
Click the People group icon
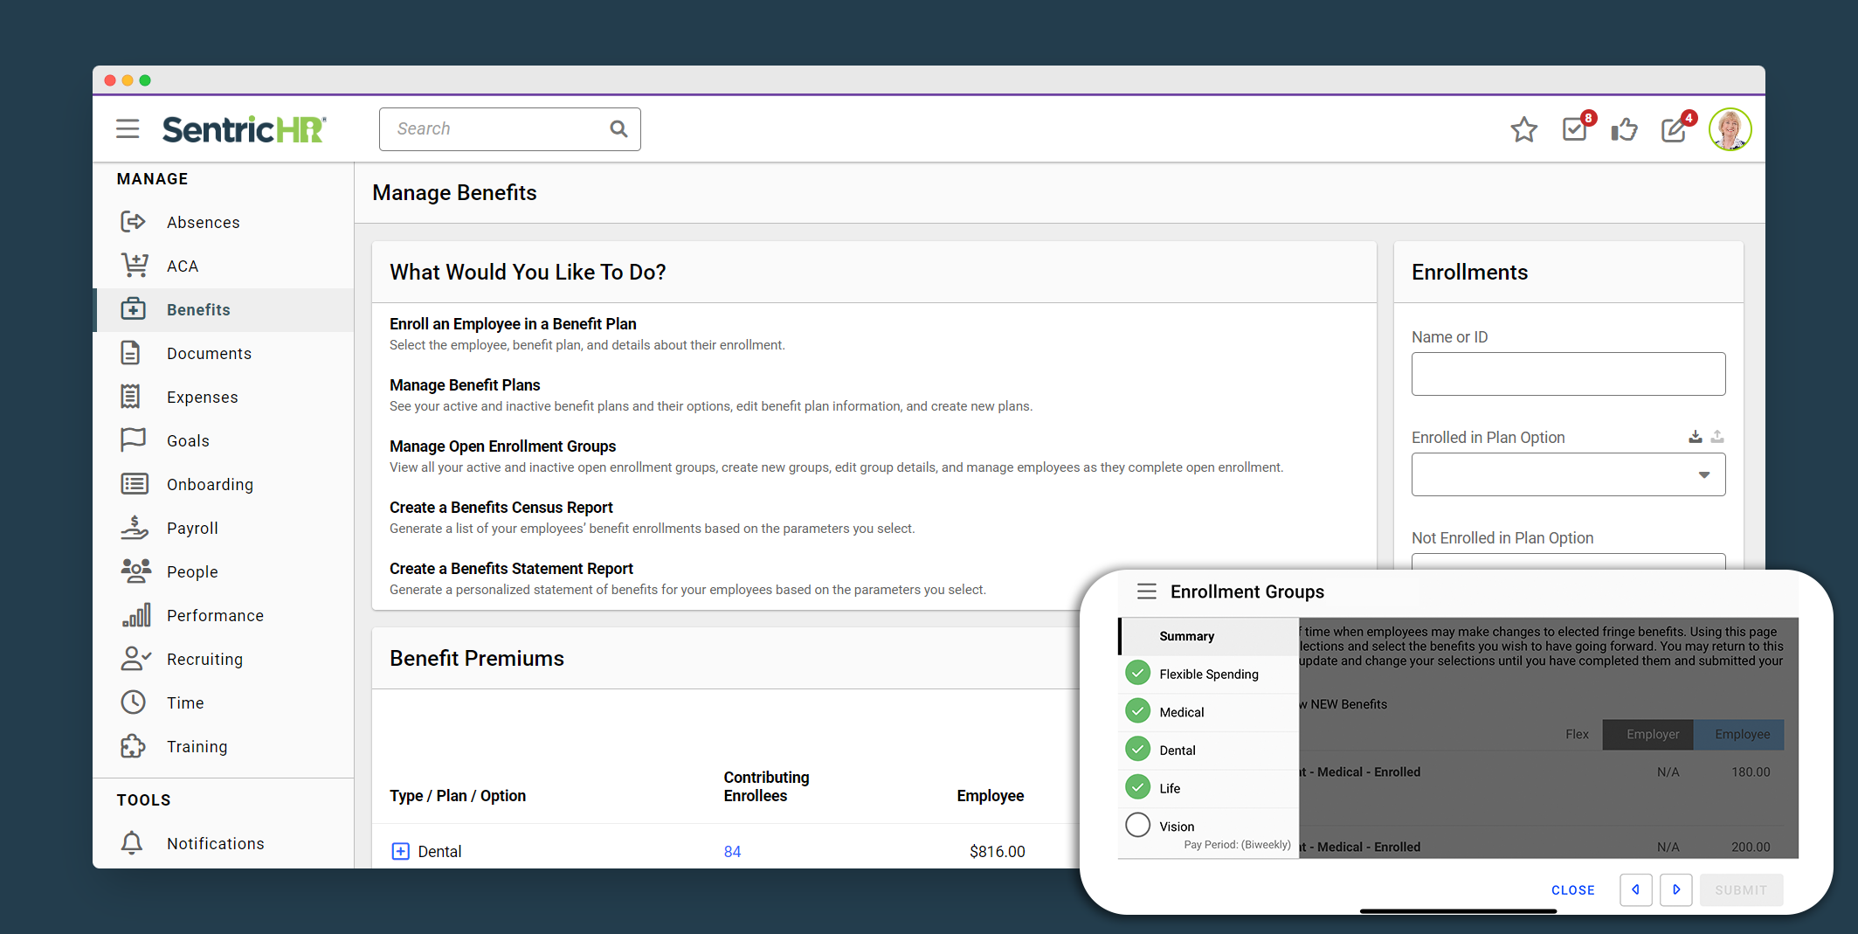135,571
